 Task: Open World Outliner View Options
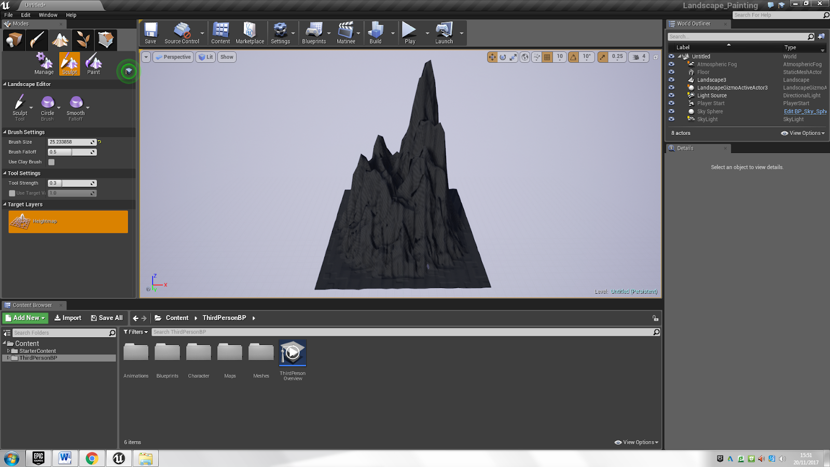pos(803,133)
